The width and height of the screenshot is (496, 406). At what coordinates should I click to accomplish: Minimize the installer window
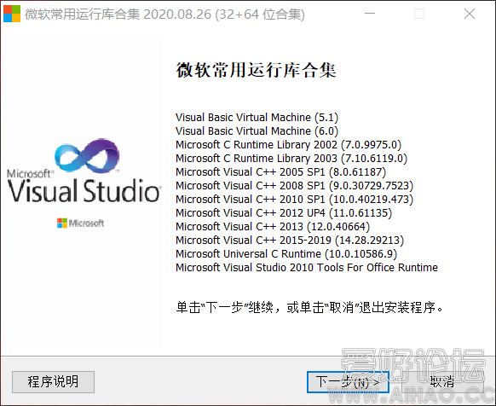pos(370,14)
